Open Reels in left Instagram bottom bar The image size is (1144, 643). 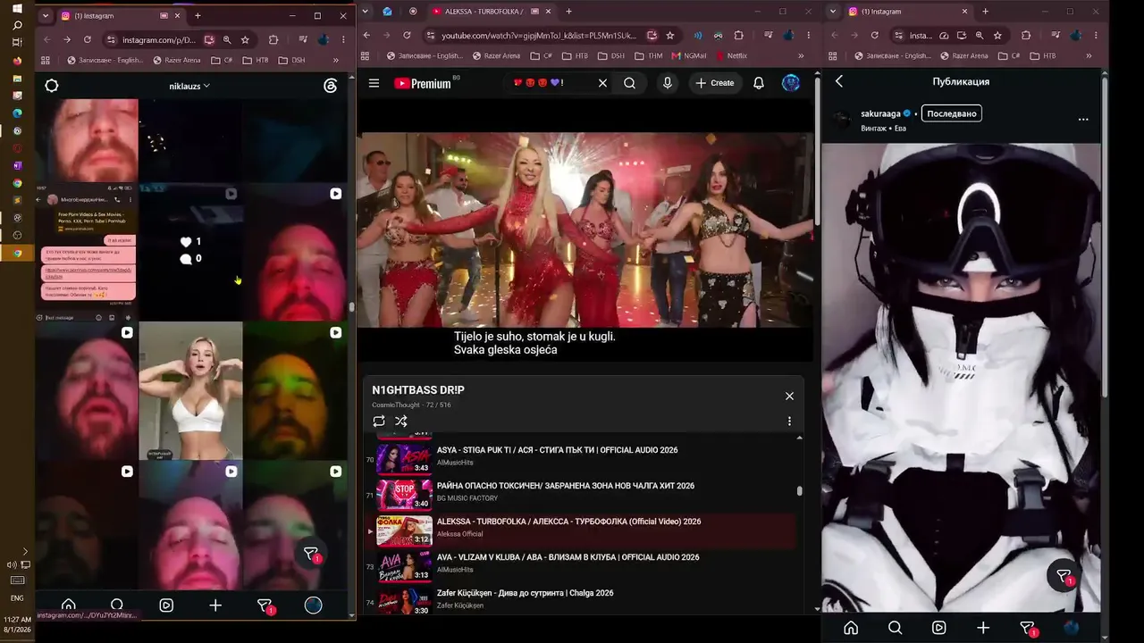[166, 605]
